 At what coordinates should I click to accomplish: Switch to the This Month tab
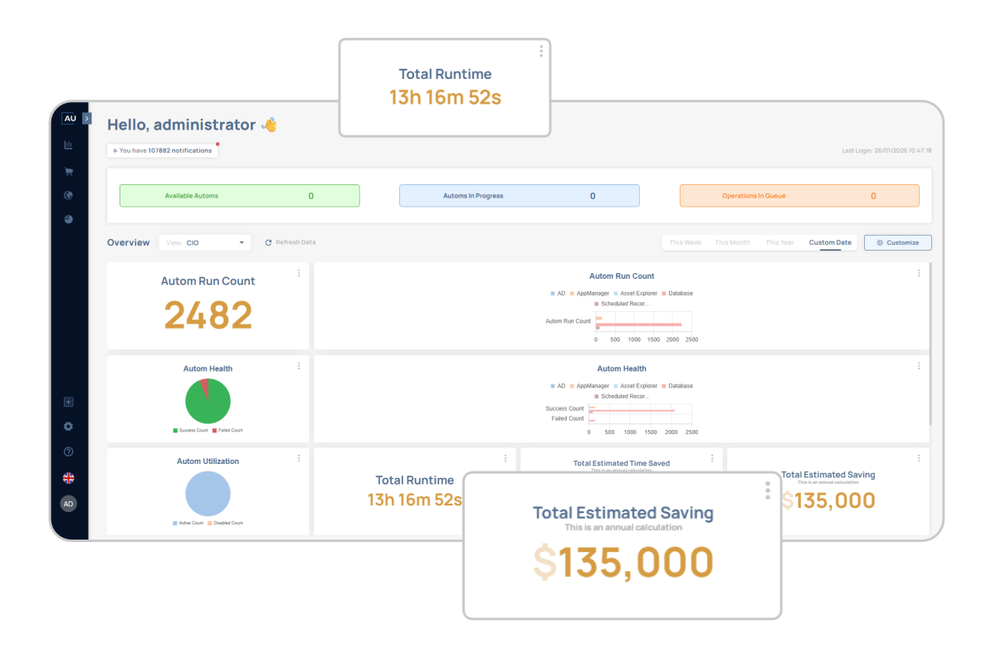tap(732, 242)
